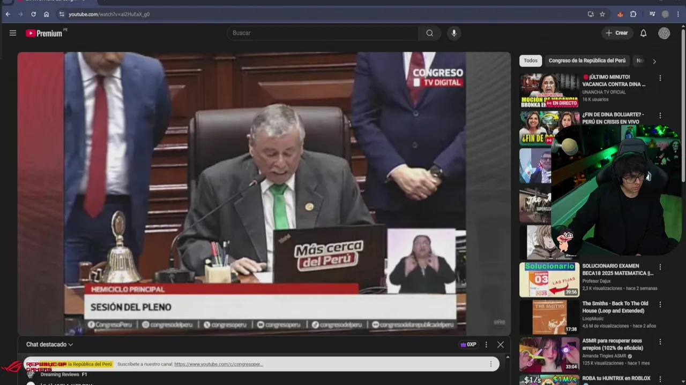Image resolution: width=686 pixels, height=385 pixels.
Task: Open the congresoper channel link in pinned message
Action: [x=219, y=364]
